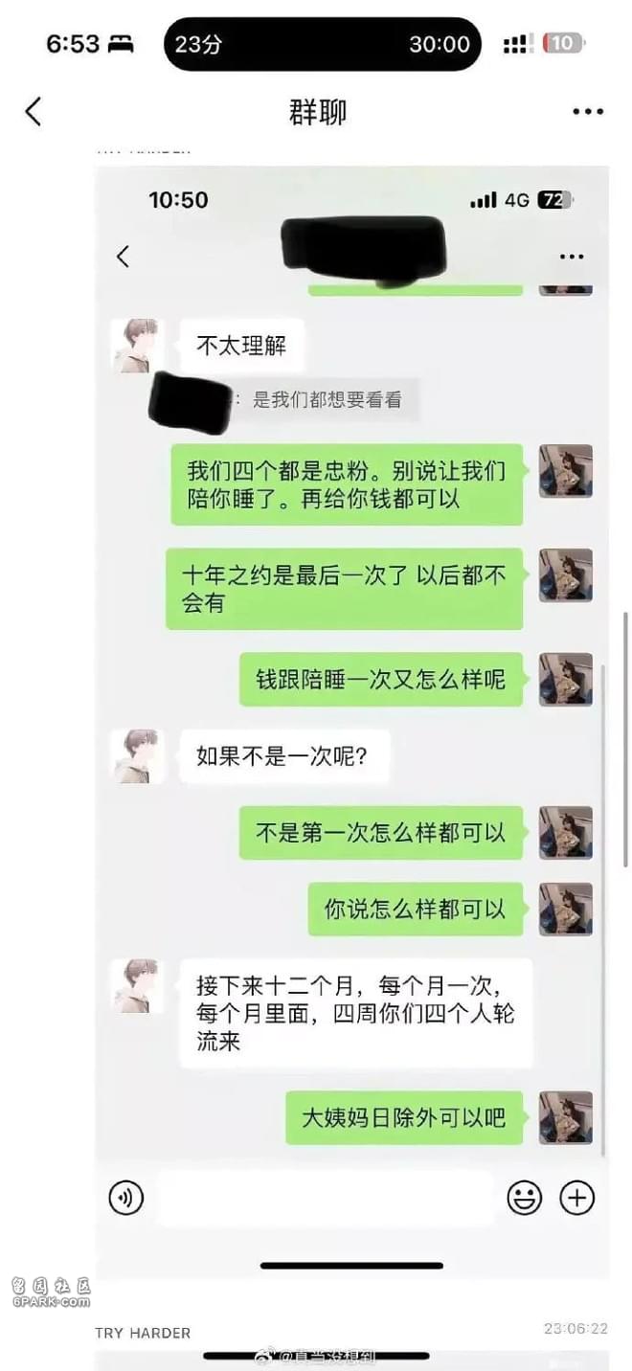Open the inner chat three-dot menu
This screenshot has height=1371, width=632.
(x=572, y=257)
